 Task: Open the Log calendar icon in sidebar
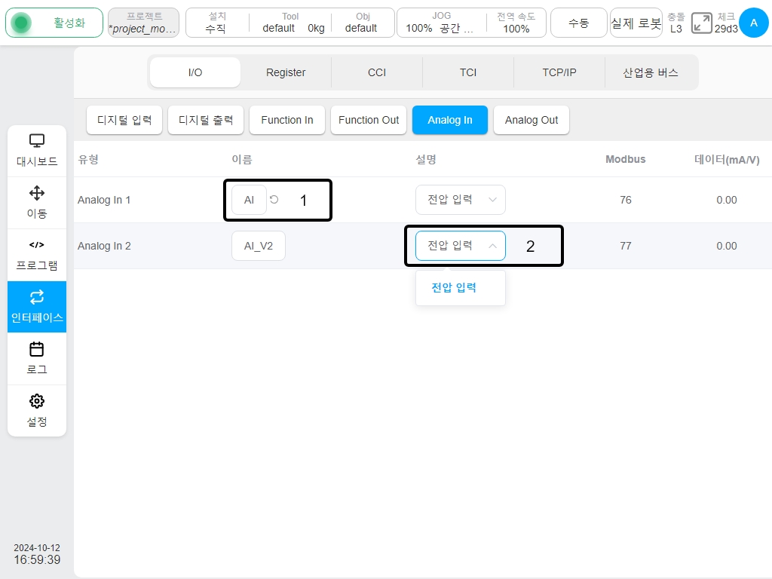pyautogui.click(x=37, y=349)
